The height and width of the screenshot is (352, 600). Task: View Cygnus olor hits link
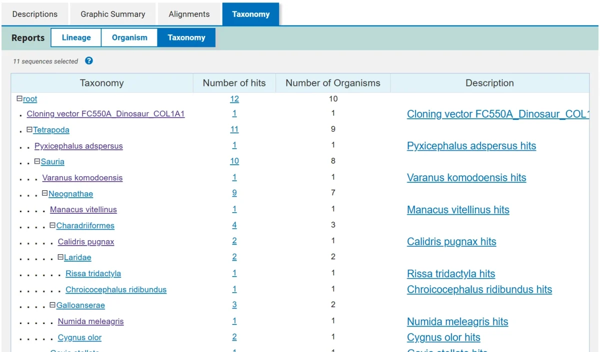pos(443,338)
